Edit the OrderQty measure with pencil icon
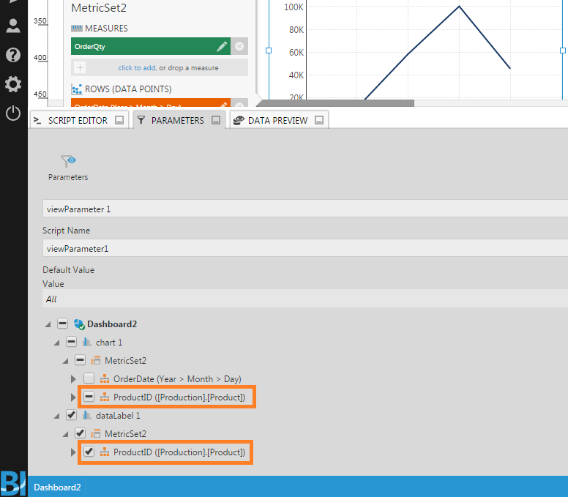568x497 pixels. (223, 47)
